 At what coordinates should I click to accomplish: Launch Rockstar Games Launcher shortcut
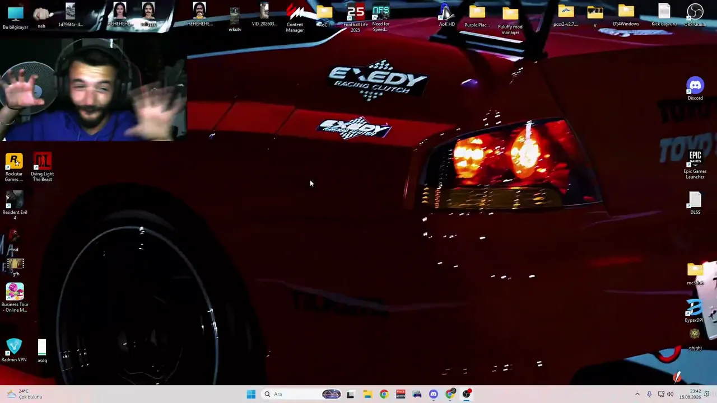tap(14, 168)
